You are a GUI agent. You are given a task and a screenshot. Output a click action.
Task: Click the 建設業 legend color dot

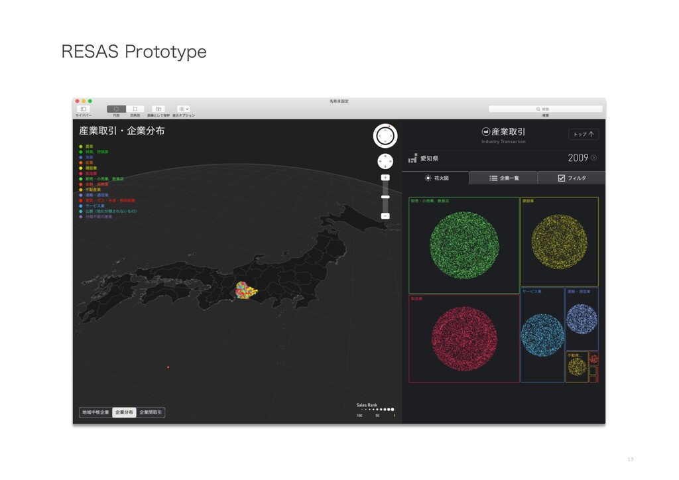click(80, 168)
